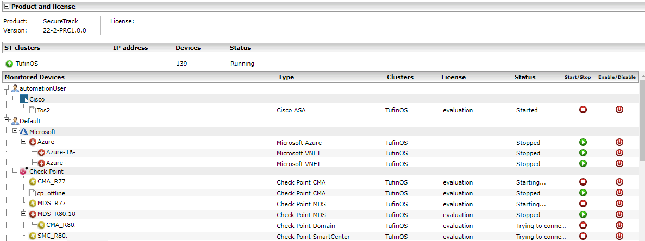The width and height of the screenshot is (645, 241).
Task: Collapse the Microsoft vendor group
Action: click(x=15, y=131)
